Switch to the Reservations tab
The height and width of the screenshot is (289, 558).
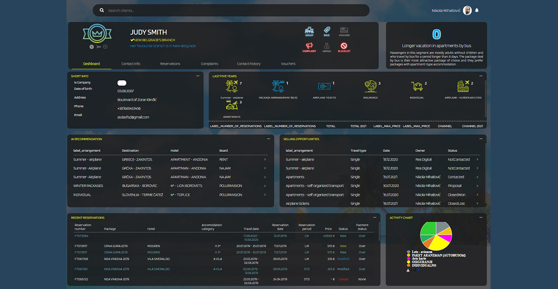click(170, 64)
